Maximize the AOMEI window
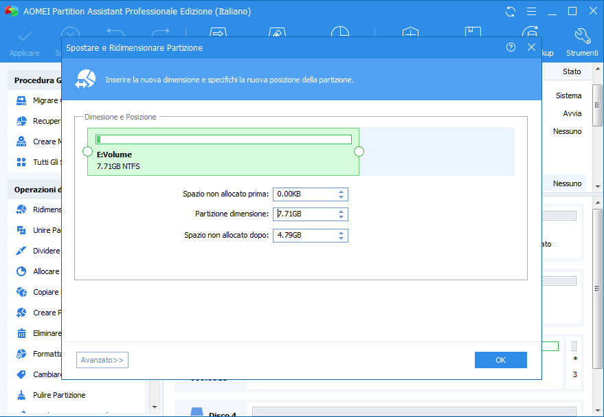Screen dimensions: 604x417 pyautogui.click(x=572, y=11)
